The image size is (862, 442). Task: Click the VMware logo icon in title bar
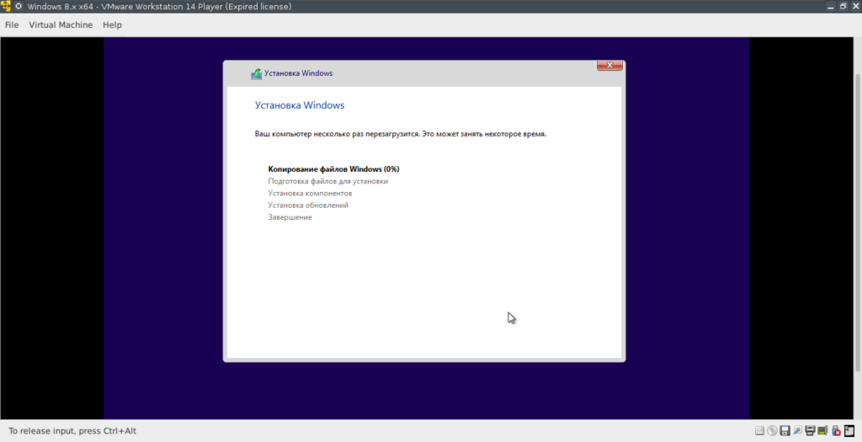tap(6, 7)
